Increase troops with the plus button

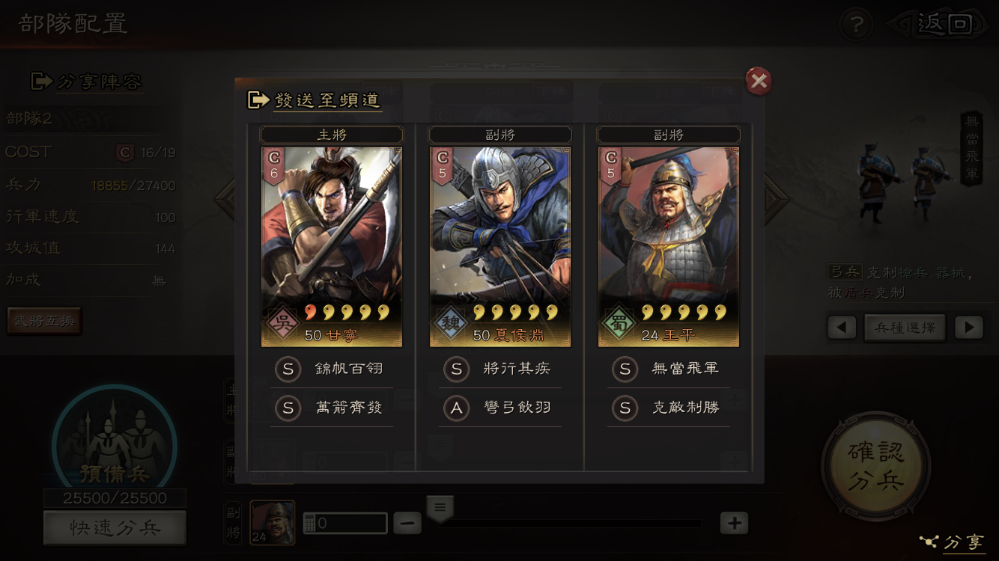coord(734,523)
